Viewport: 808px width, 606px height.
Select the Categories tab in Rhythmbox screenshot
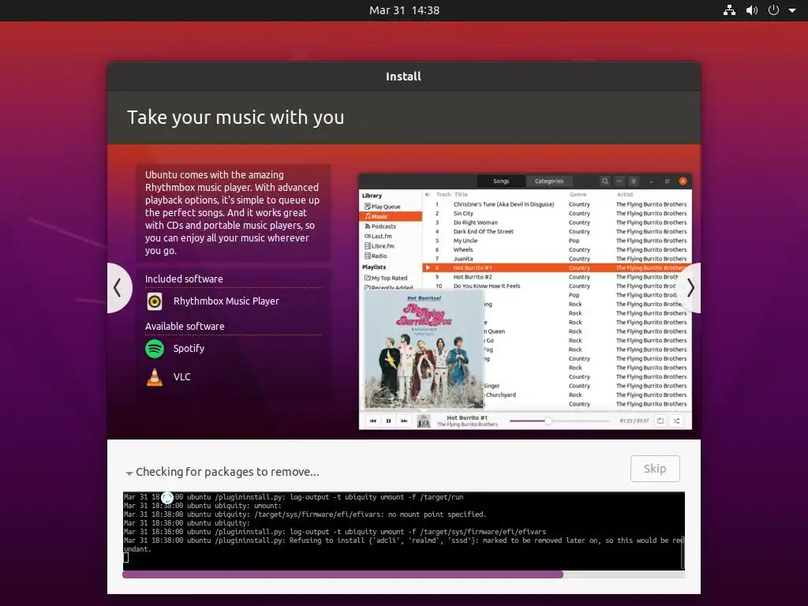point(549,181)
